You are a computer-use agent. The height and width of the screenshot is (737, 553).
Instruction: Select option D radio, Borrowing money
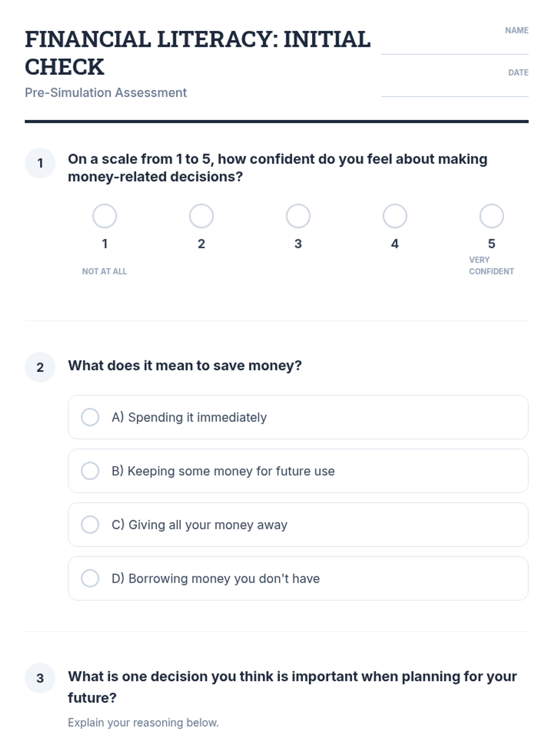tap(90, 578)
